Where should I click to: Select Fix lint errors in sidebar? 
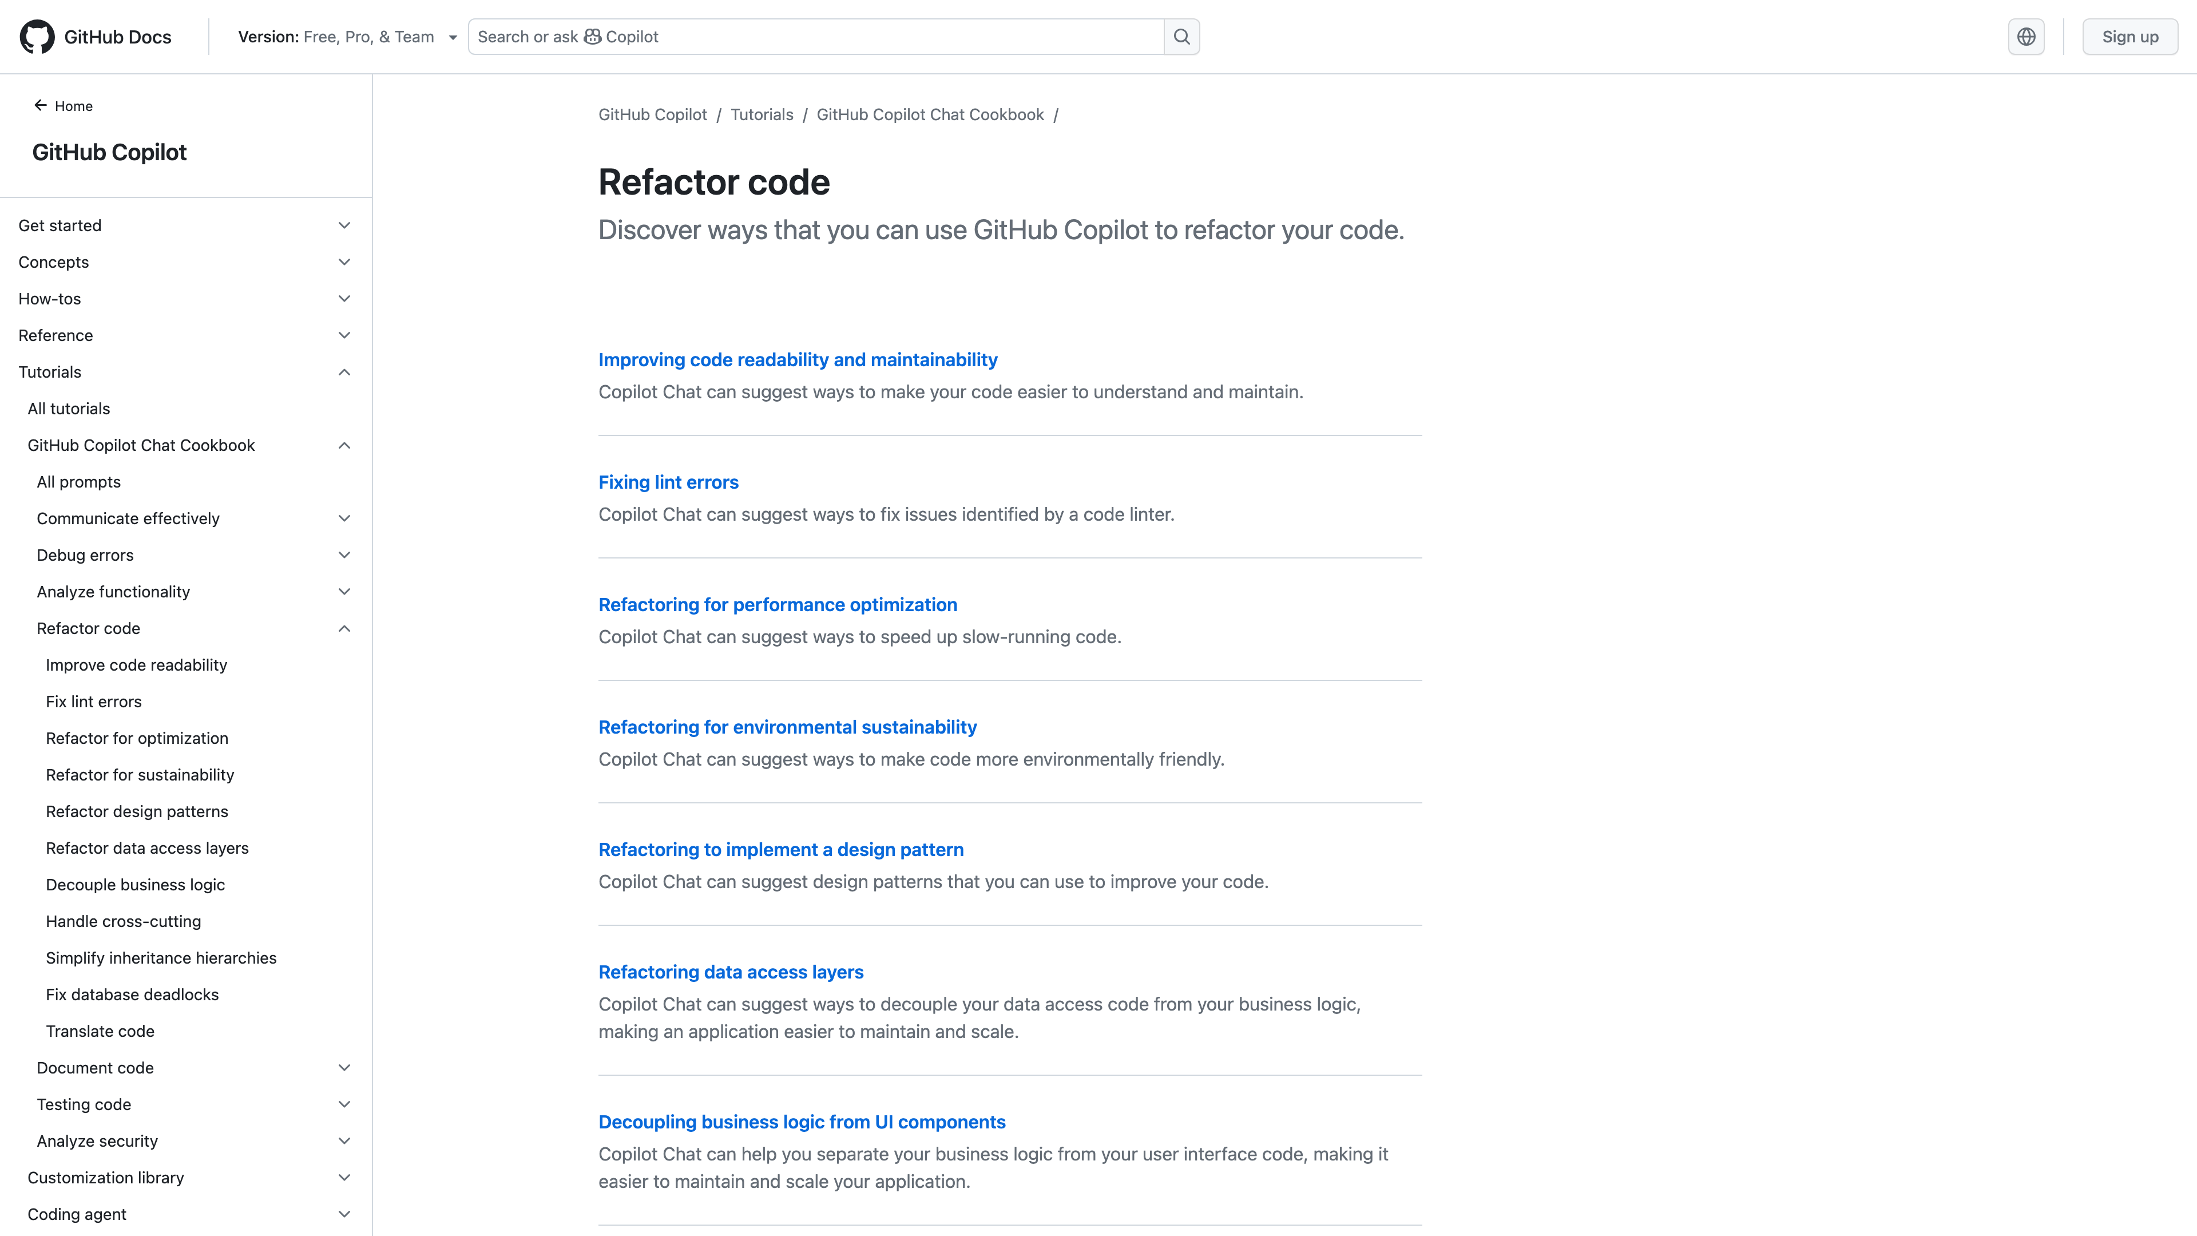point(94,701)
